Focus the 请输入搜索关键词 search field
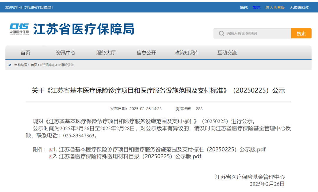This screenshot has height=192, width=318. (x=256, y=33)
